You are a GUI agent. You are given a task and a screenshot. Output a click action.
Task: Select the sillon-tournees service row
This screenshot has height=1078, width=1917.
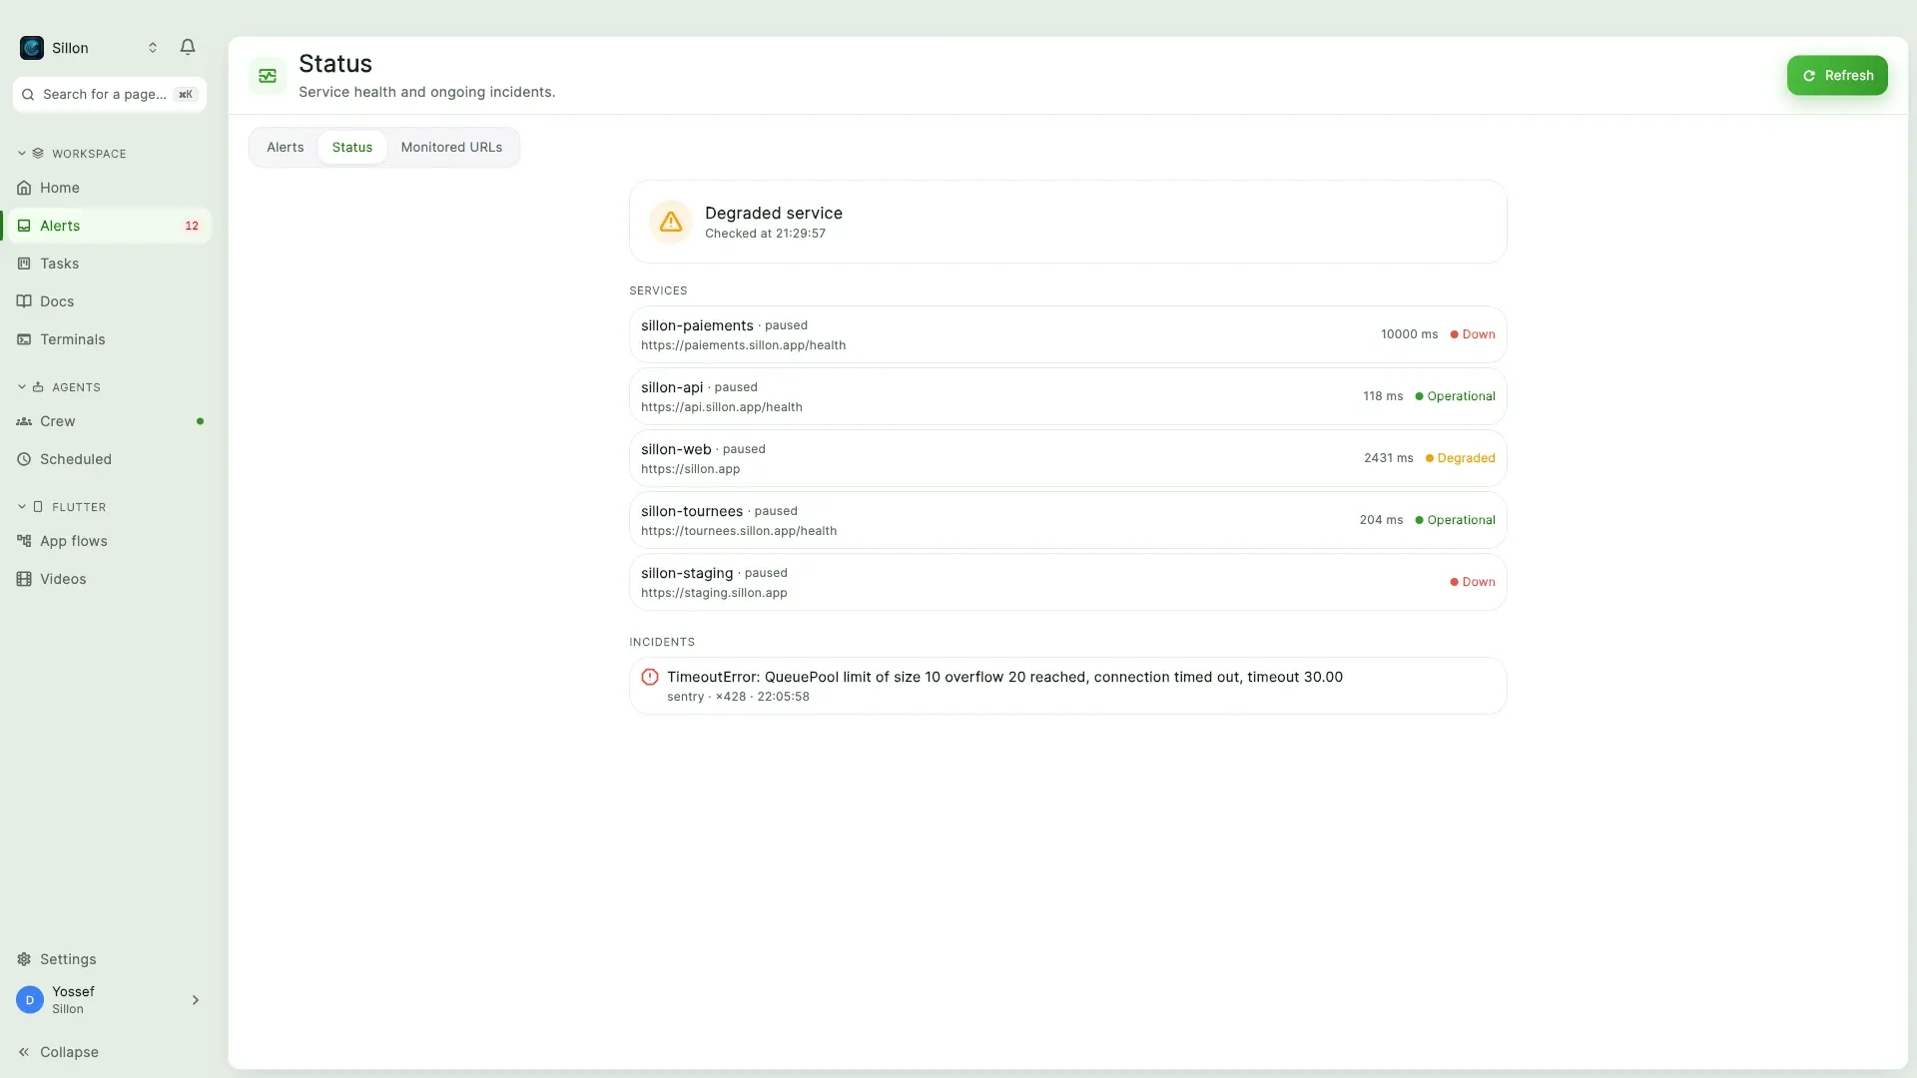coord(1067,520)
